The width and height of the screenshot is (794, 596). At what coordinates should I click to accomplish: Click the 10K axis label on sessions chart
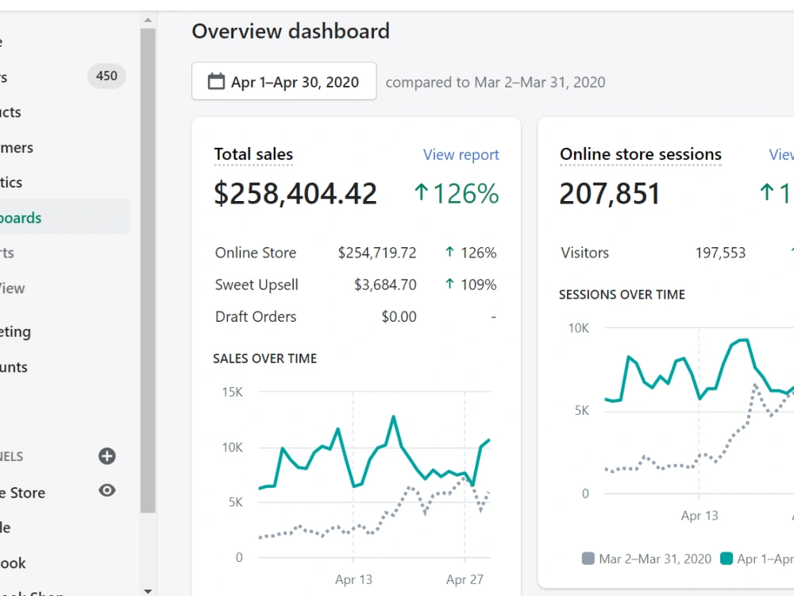coord(578,328)
